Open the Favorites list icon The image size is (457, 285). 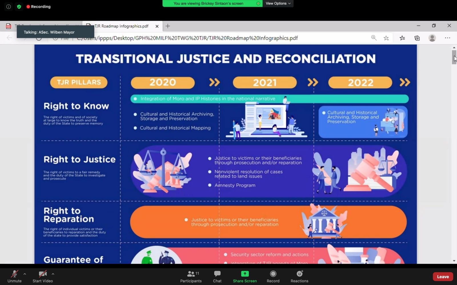click(402, 38)
